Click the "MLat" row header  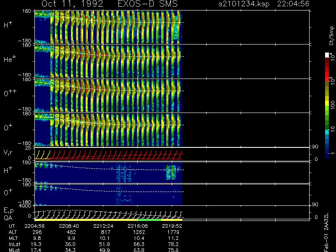14,250
